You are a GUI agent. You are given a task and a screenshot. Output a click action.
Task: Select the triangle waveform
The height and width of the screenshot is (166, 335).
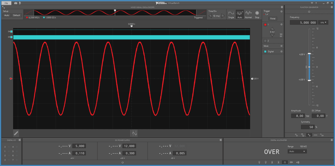pos(309,135)
